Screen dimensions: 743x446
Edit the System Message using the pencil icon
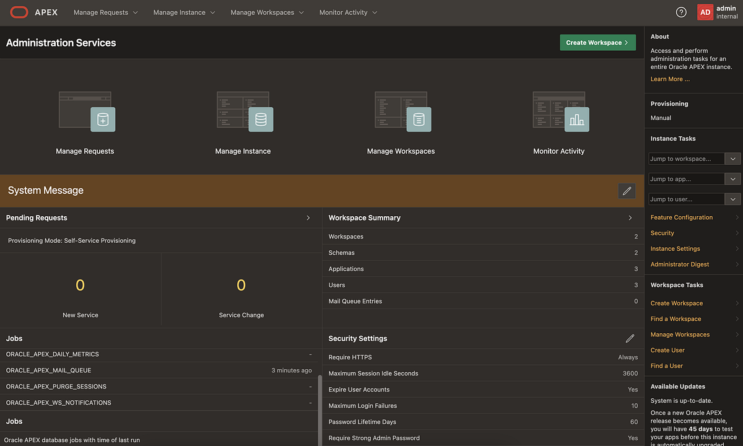tap(627, 191)
